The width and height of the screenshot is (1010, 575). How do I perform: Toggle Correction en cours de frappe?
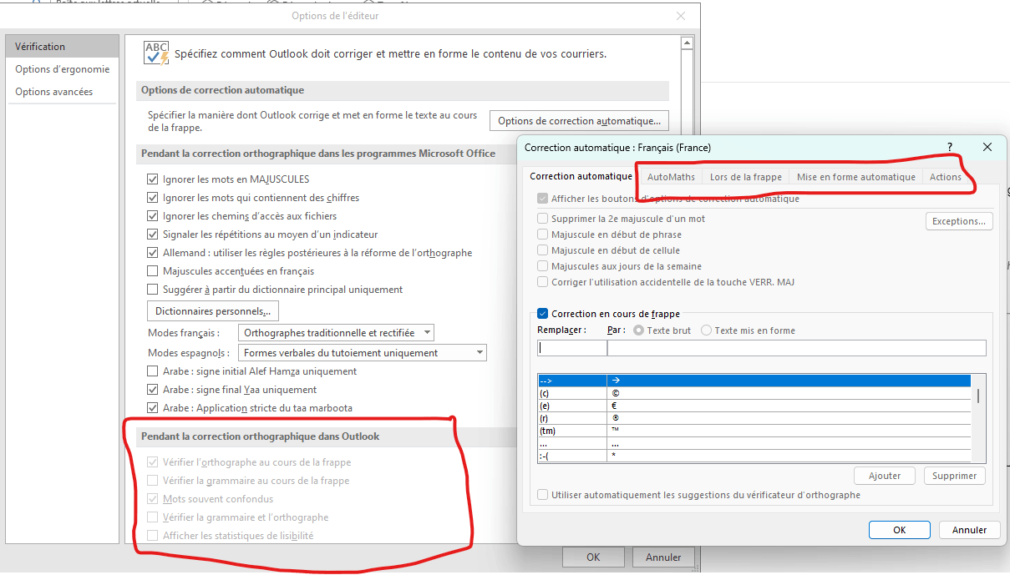543,314
